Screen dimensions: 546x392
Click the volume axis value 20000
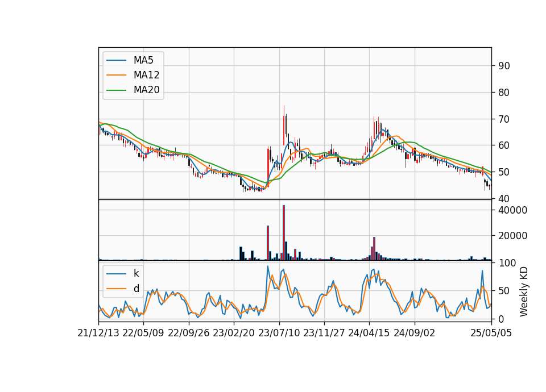512,236
